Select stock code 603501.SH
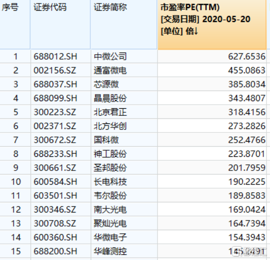 (x=55, y=196)
